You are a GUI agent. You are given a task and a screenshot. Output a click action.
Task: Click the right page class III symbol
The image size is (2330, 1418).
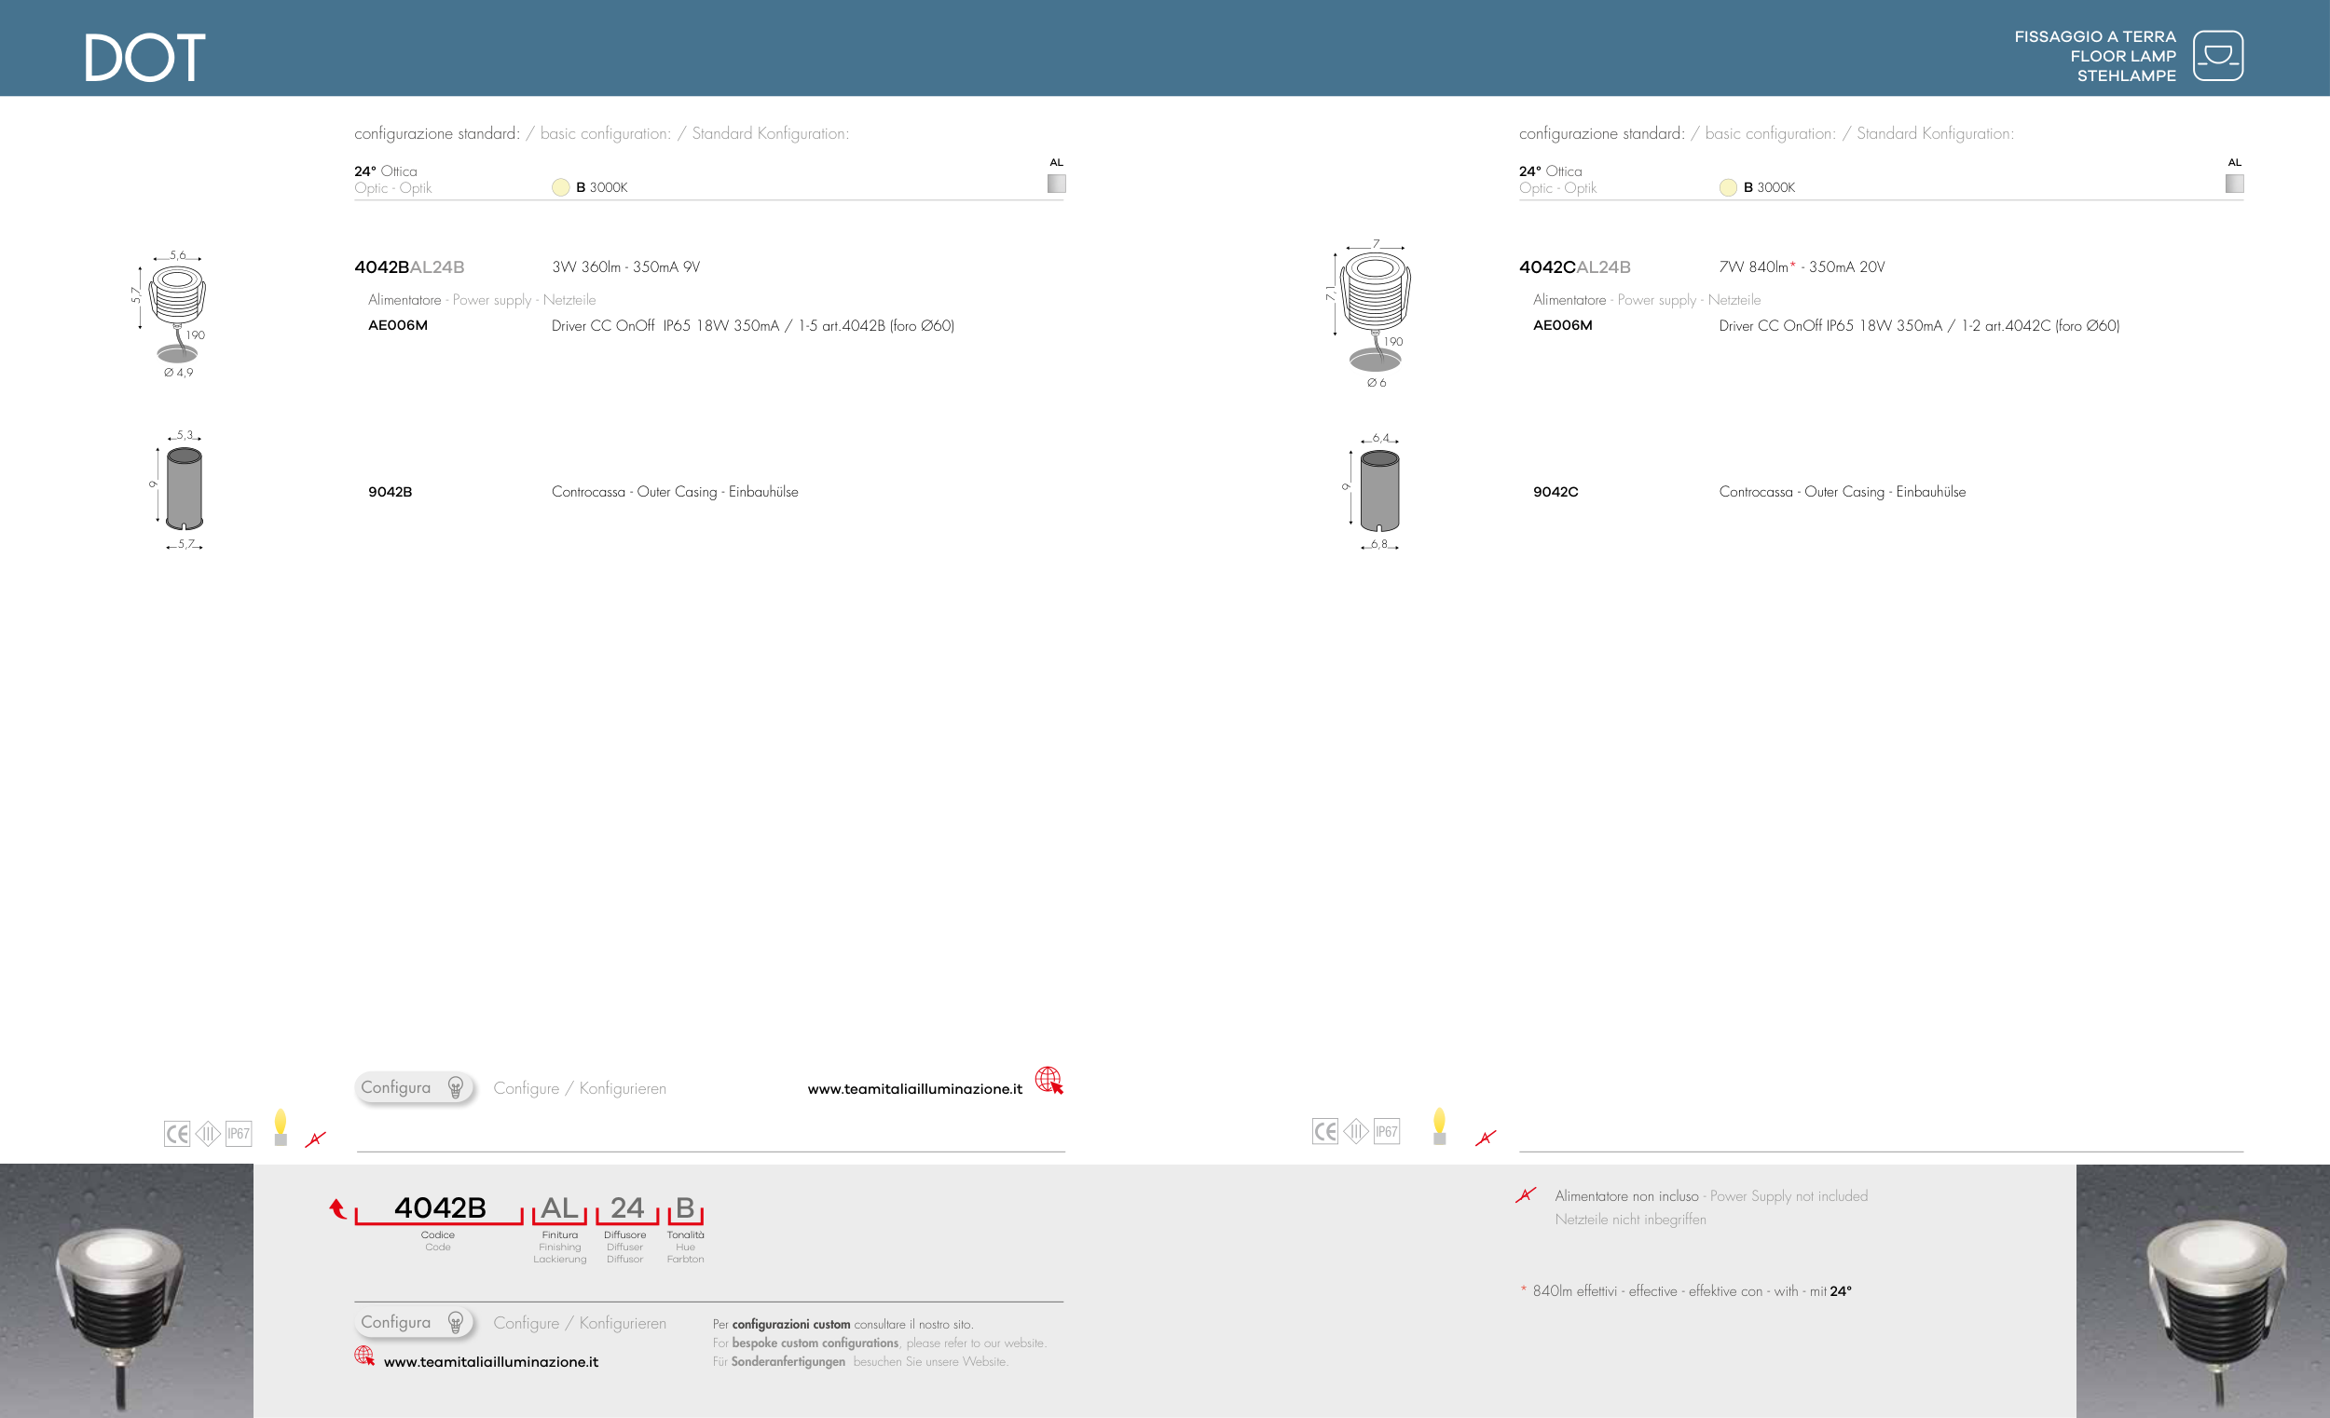click(x=1356, y=1132)
